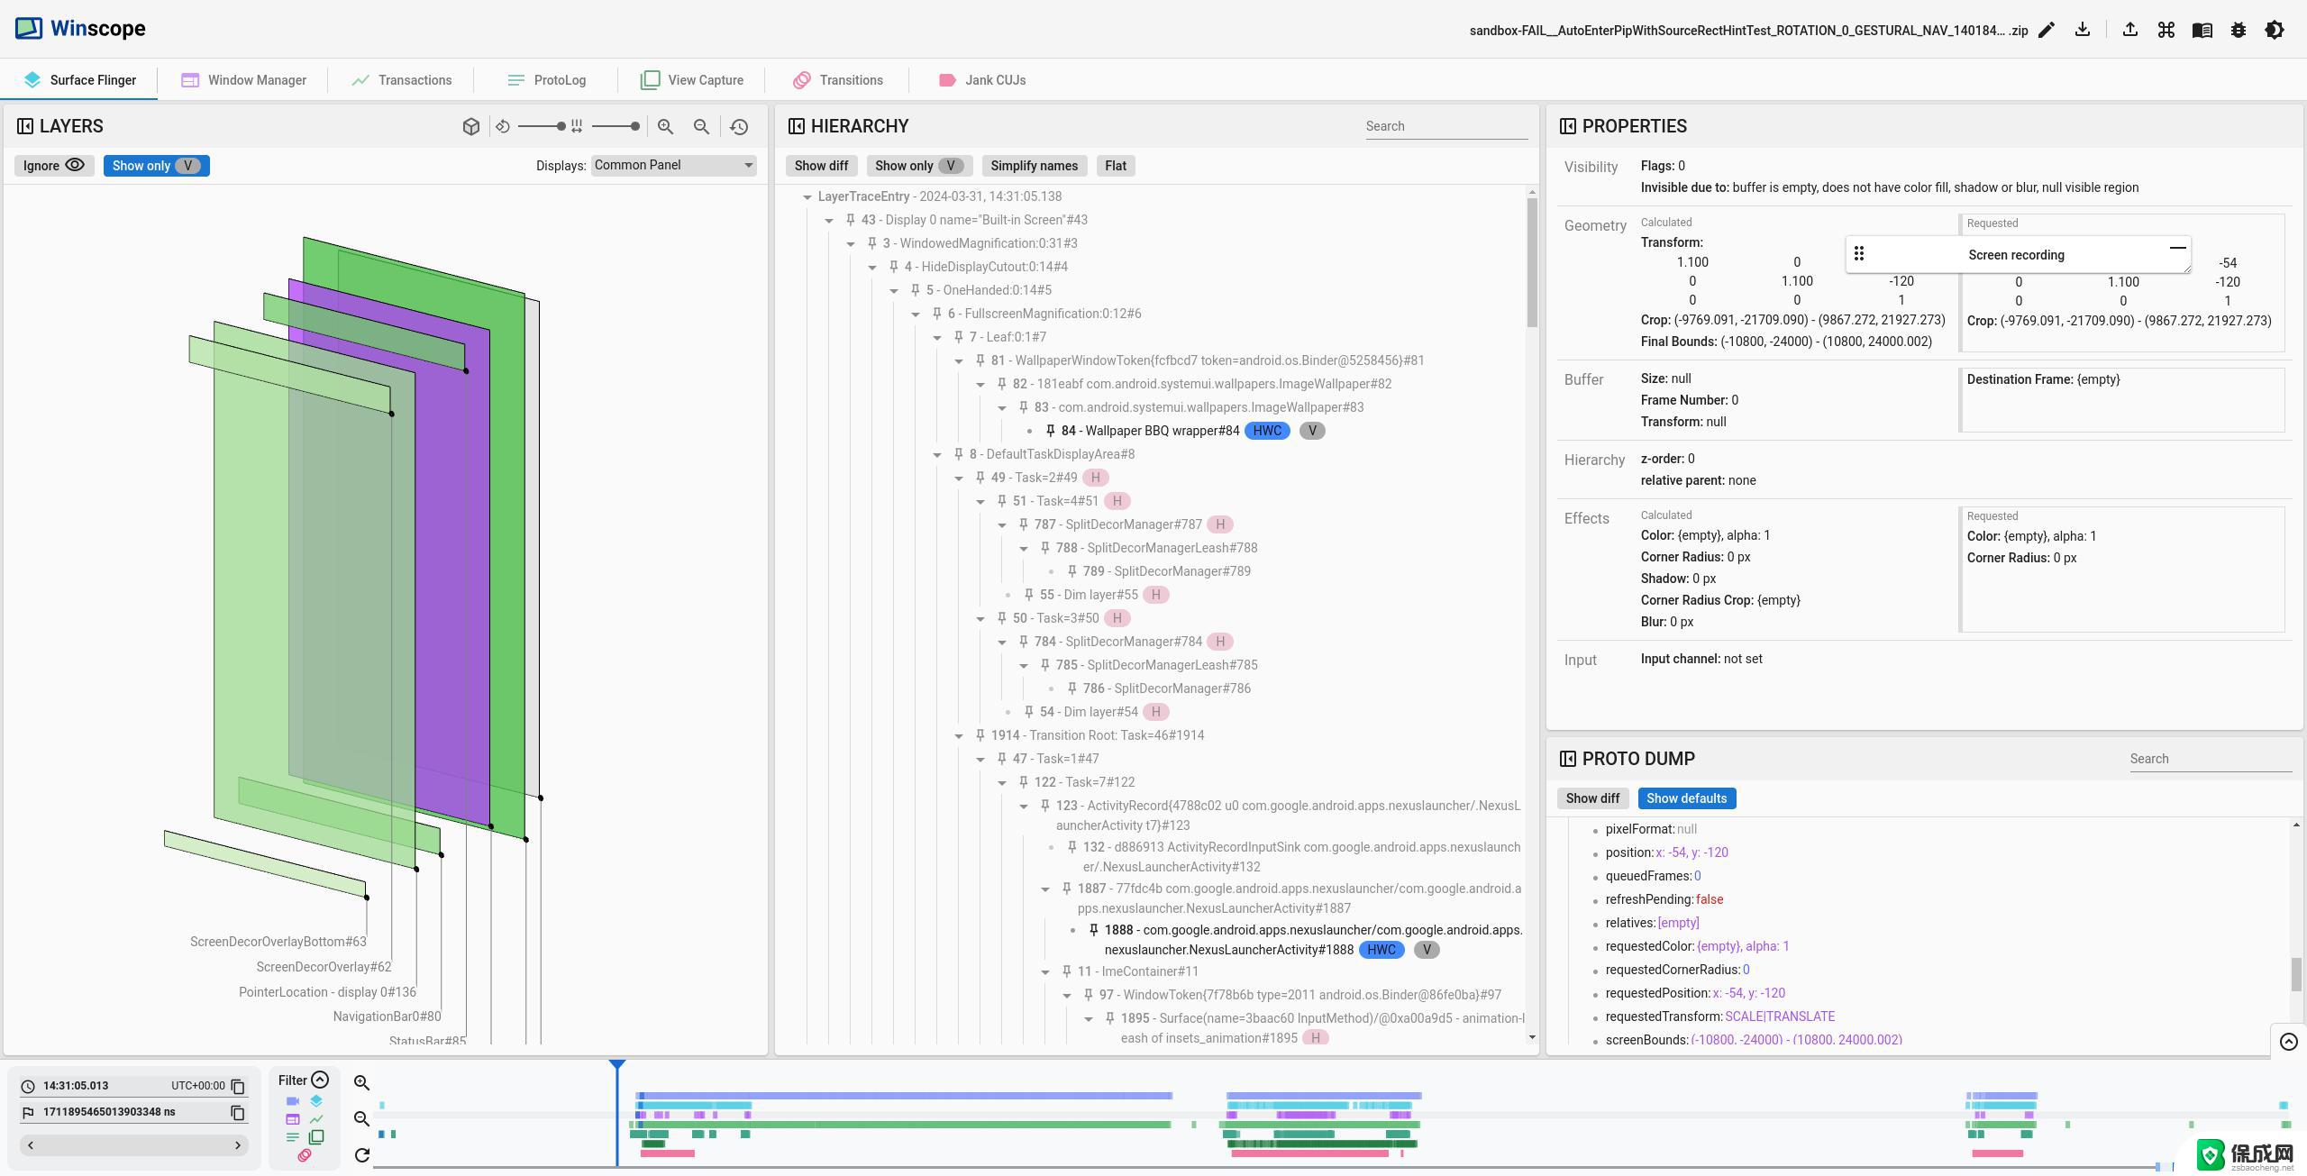2307x1176 pixels.
Task: Upload a new trace file
Action: (2130, 30)
